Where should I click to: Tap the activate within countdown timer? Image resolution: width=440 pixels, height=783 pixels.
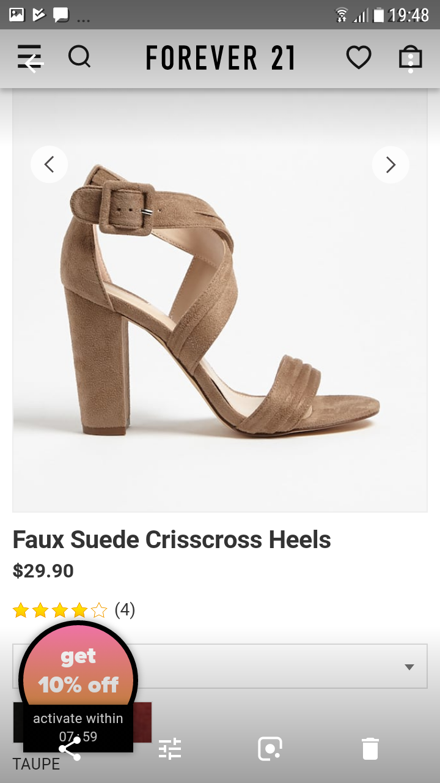78,727
